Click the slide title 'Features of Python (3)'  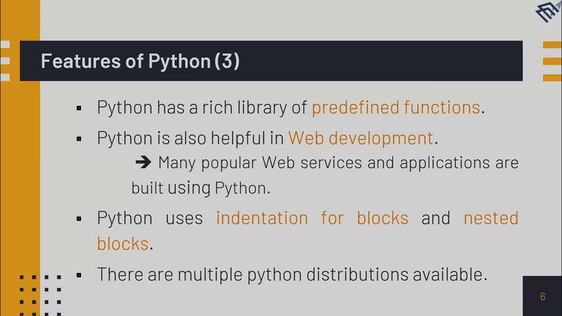(140, 61)
